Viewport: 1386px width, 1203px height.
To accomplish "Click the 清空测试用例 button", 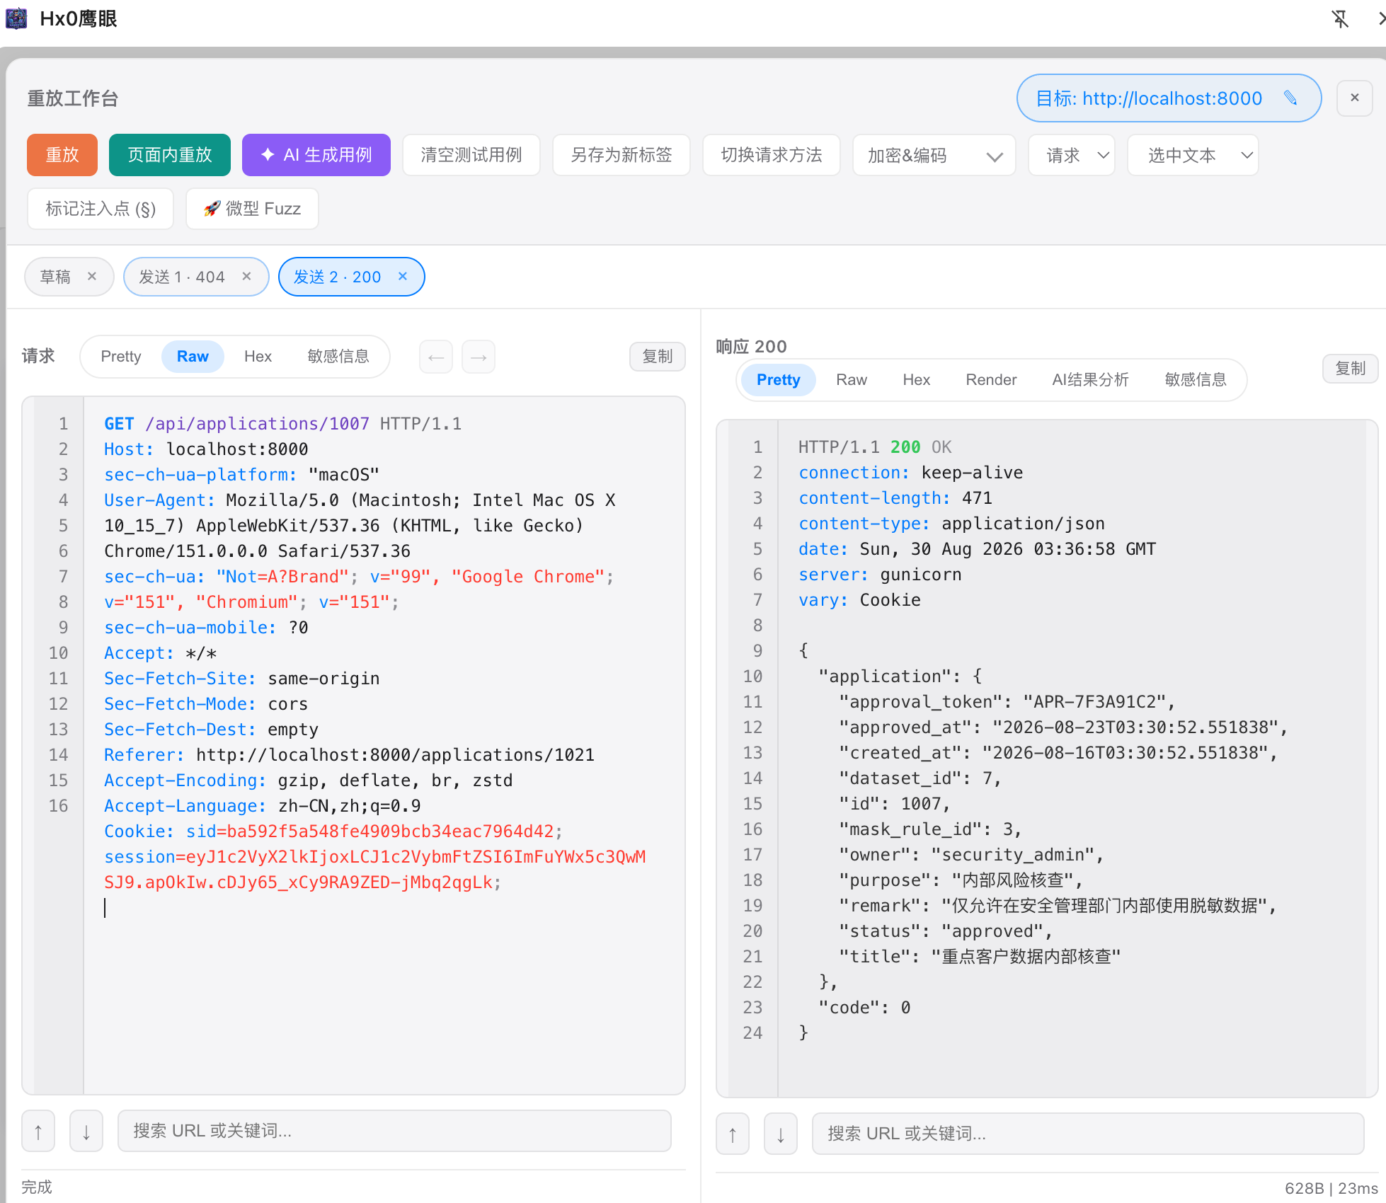I will (x=471, y=155).
